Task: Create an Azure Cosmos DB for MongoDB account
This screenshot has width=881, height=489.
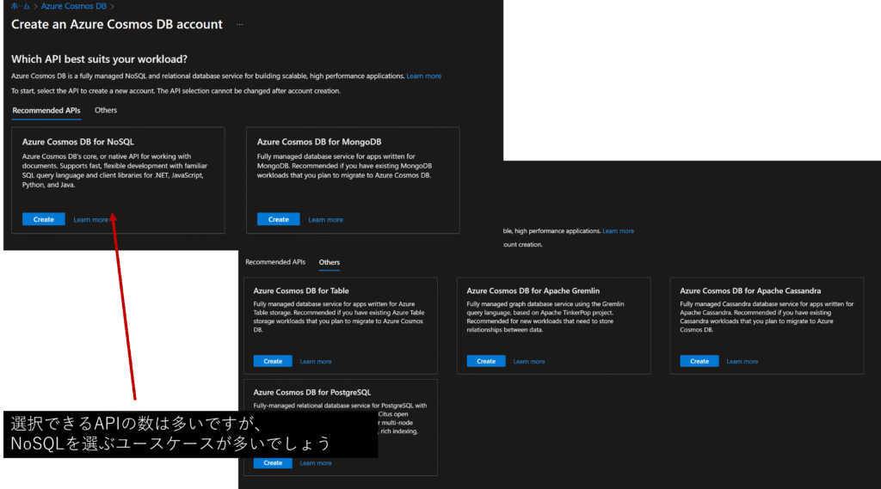Action: coord(279,219)
